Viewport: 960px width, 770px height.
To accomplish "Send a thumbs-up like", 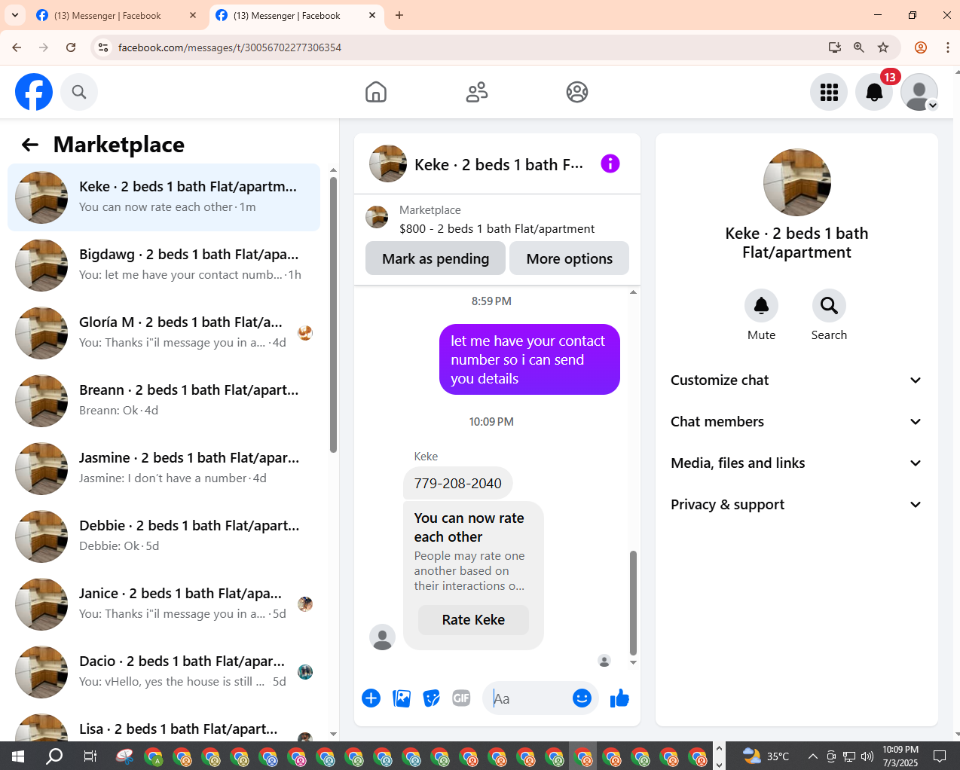I will pos(619,698).
